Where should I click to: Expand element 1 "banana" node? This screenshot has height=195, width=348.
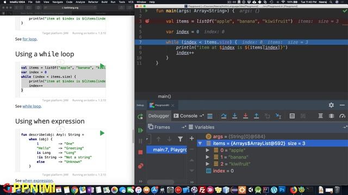(208, 157)
